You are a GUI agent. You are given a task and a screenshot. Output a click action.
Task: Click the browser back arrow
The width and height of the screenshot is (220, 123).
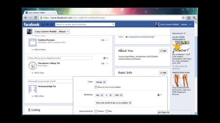(x=26, y=18)
